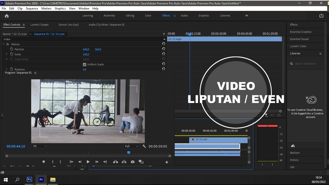This screenshot has width=329, height=185.
Task: Reset the Rotation parameter
Action: (163, 69)
